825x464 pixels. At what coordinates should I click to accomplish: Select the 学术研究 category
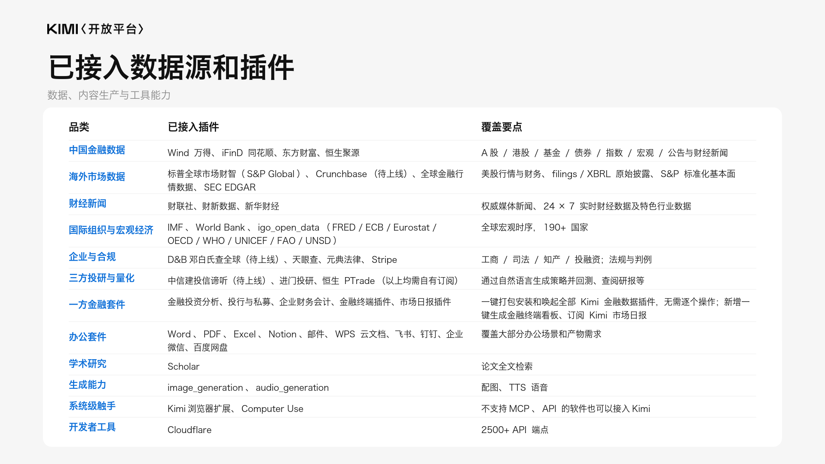coord(88,363)
